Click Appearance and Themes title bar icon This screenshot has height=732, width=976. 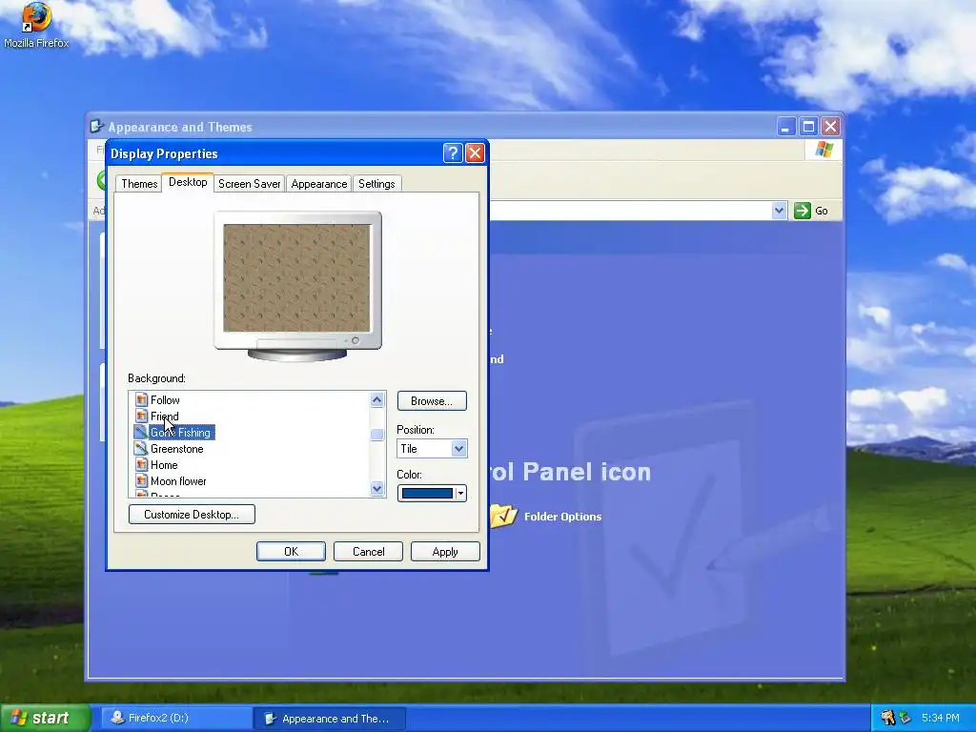coord(96,127)
